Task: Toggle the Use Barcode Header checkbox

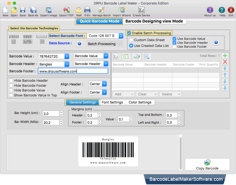Action: 174,43
